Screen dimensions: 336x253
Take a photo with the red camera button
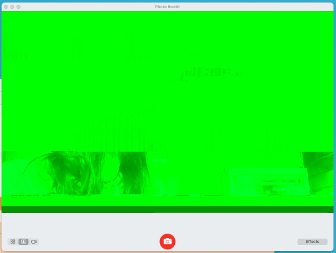pyautogui.click(x=167, y=241)
